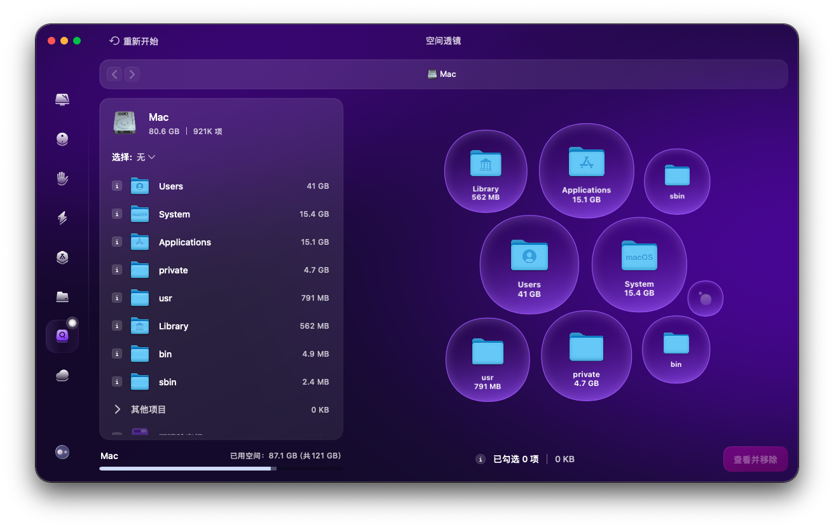834x529 pixels.
Task: Open the Cloud Cleanup sidebar icon
Action: 62,376
